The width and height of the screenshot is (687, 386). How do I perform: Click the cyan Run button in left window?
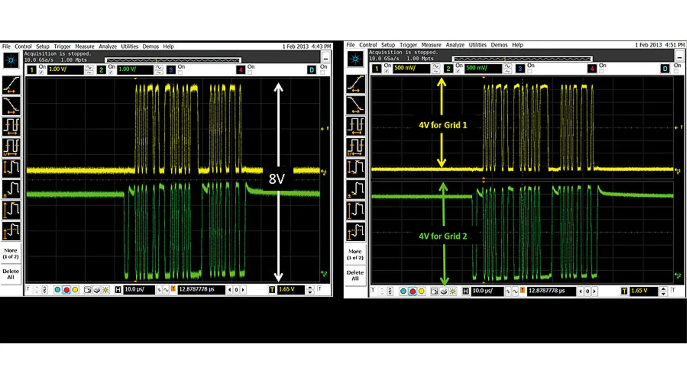click(x=57, y=290)
